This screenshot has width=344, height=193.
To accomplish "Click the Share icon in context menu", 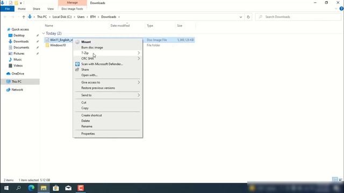I will point(77,70).
